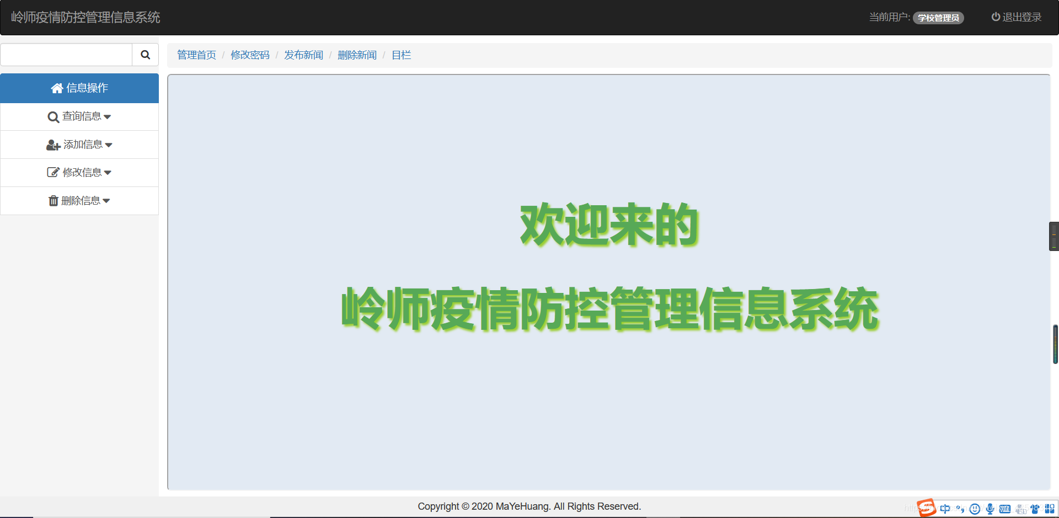Click the emoji icon on the Sogou toolbar
The height and width of the screenshot is (518, 1059).
coord(975,508)
